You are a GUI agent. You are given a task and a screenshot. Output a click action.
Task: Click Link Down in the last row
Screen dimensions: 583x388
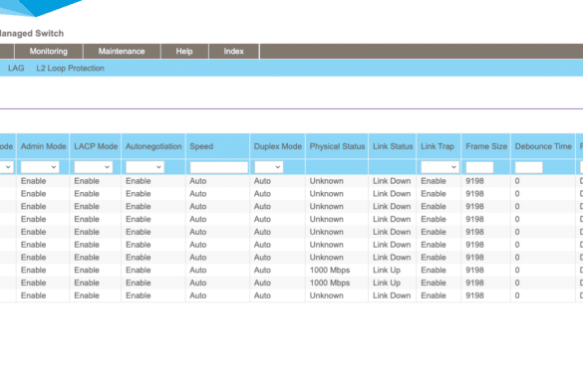pos(392,295)
